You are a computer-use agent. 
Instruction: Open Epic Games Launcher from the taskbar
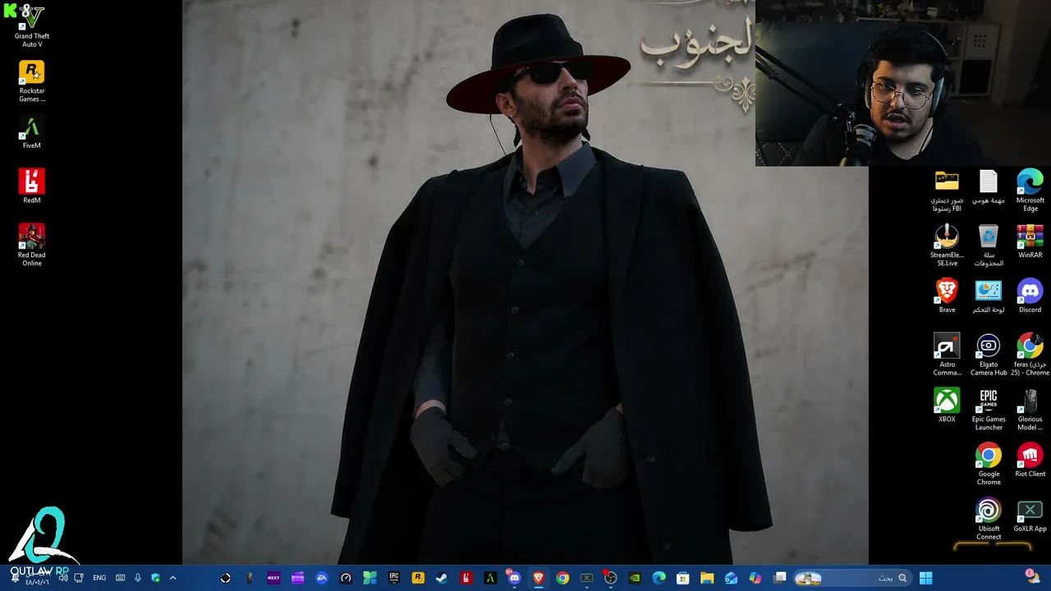pyautogui.click(x=394, y=578)
